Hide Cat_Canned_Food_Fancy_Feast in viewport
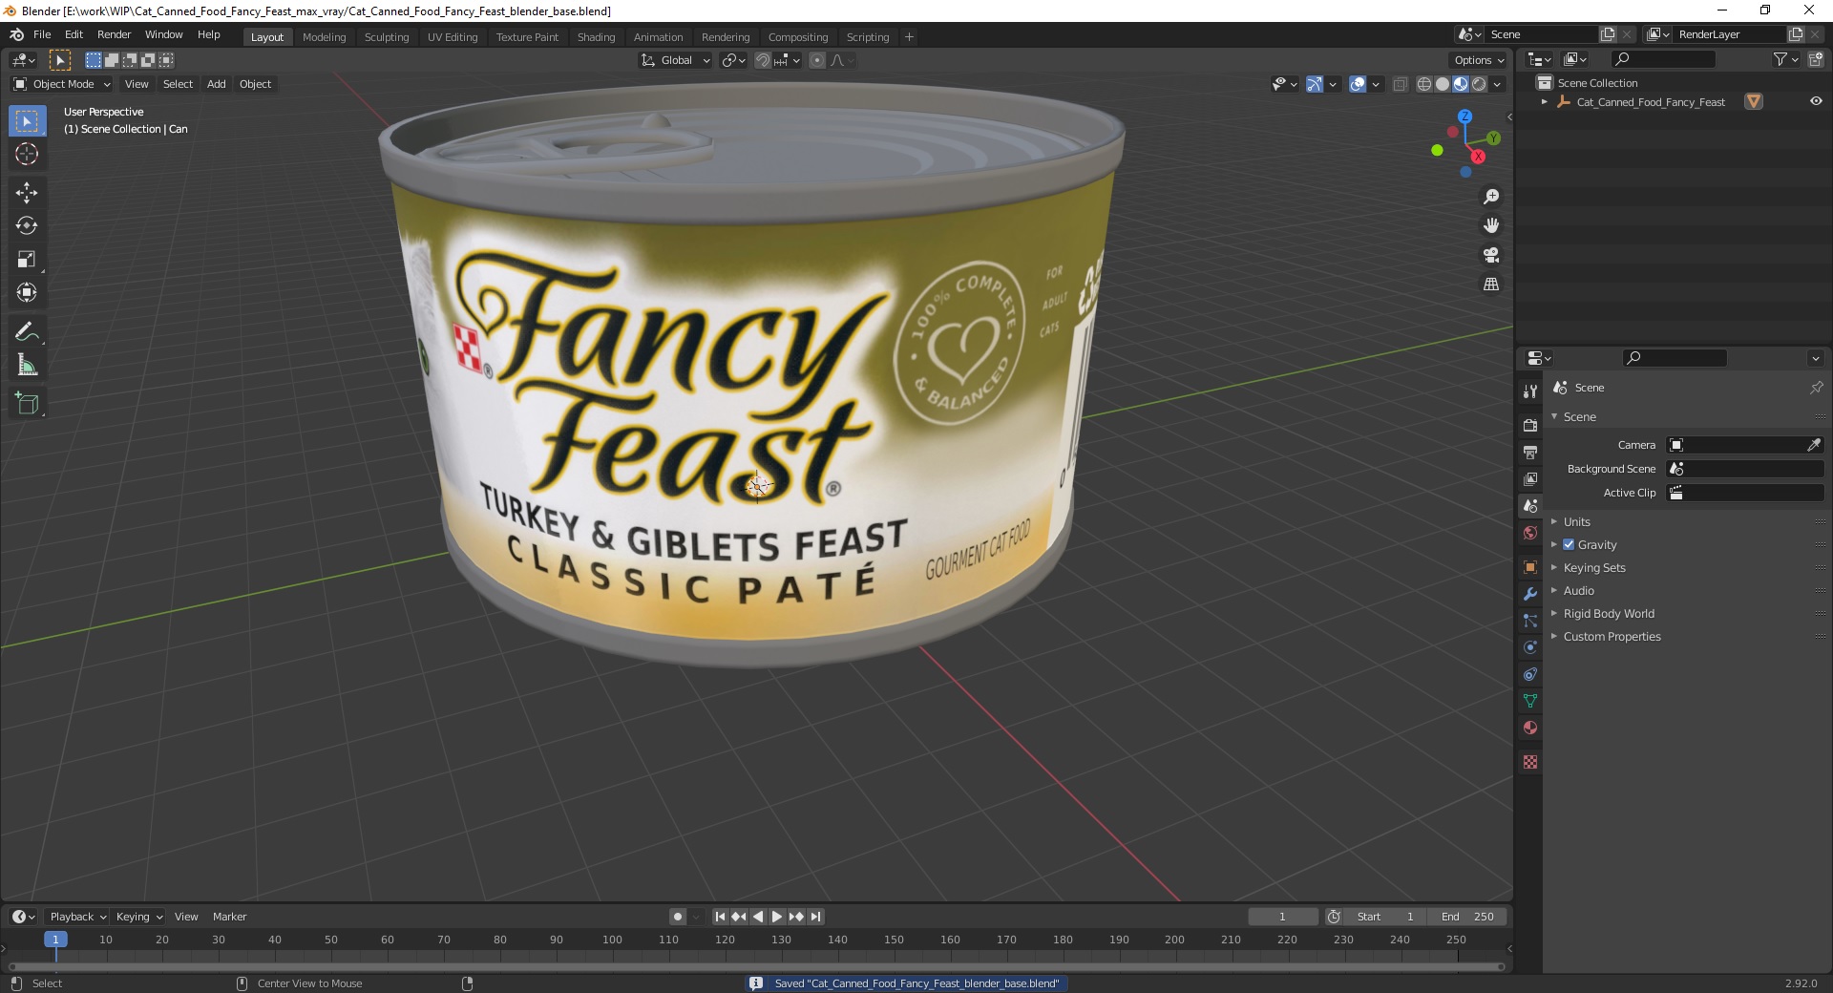 [1816, 101]
